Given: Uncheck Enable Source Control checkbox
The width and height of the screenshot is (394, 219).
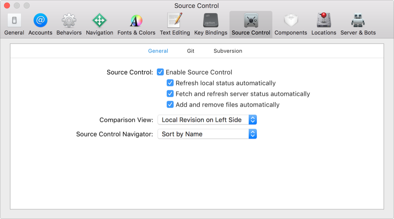Looking at the screenshot, I should click(x=160, y=72).
